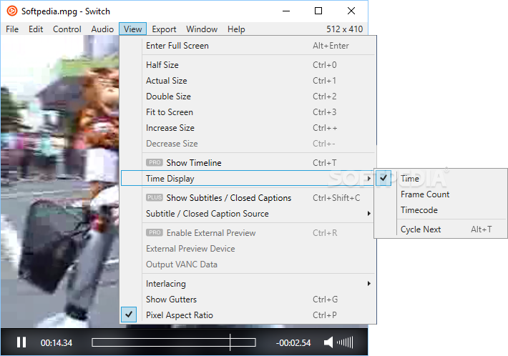The width and height of the screenshot is (508, 356).
Task: Click the seek bar playhead marker
Action: pyautogui.click(x=230, y=342)
